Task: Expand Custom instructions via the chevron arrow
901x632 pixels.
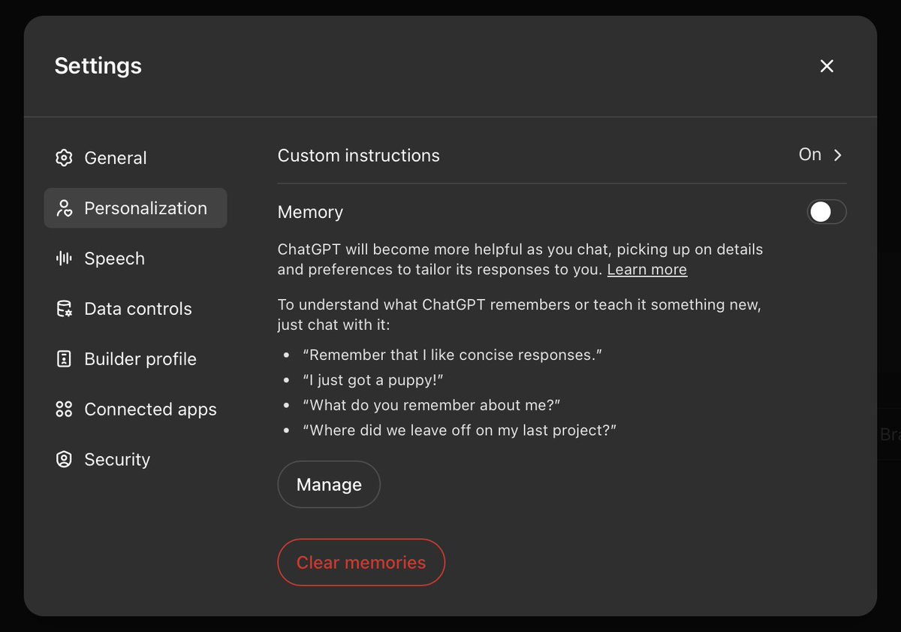Action: click(838, 155)
